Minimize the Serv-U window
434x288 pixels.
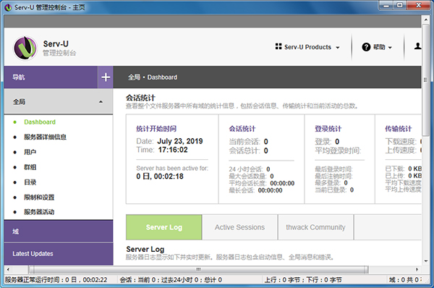(386, 5)
